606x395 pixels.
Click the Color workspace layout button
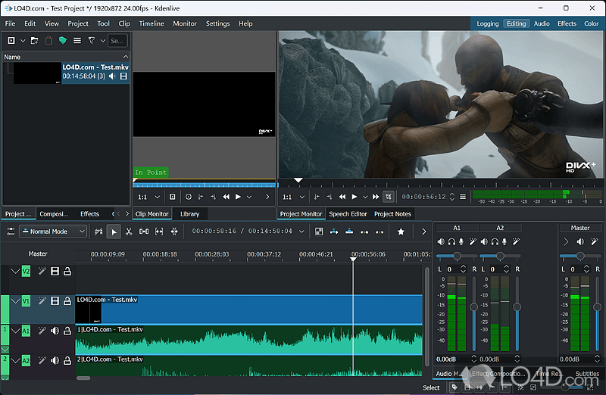coord(591,23)
